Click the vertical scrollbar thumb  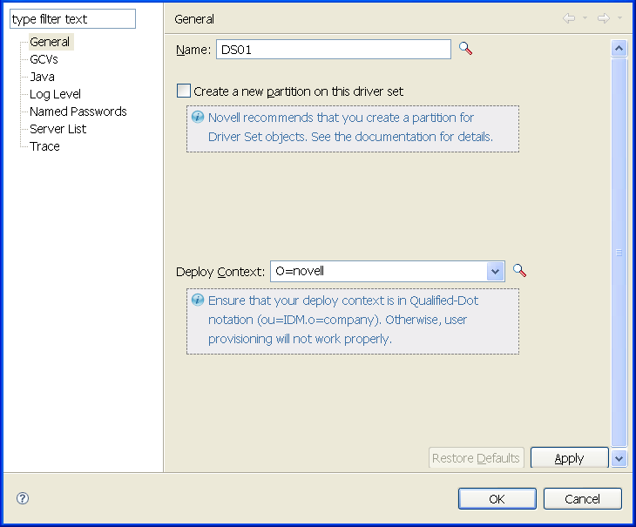(x=619, y=252)
